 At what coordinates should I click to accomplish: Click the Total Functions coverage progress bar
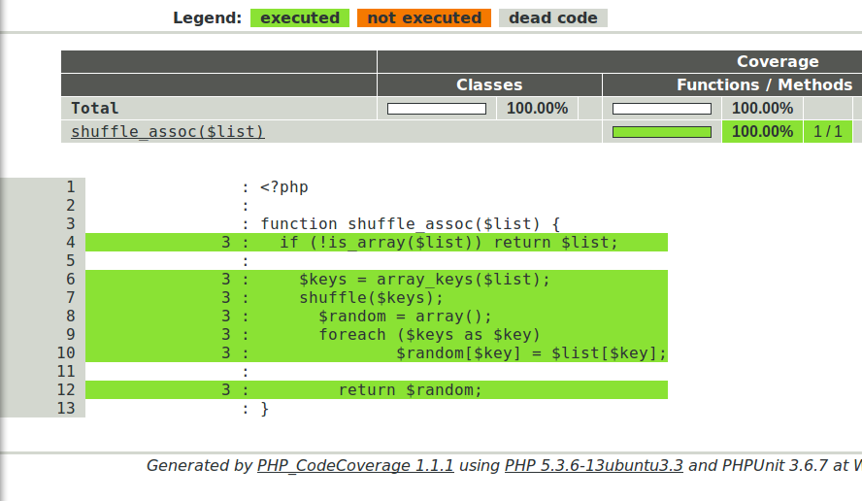click(x=662, y=109)
